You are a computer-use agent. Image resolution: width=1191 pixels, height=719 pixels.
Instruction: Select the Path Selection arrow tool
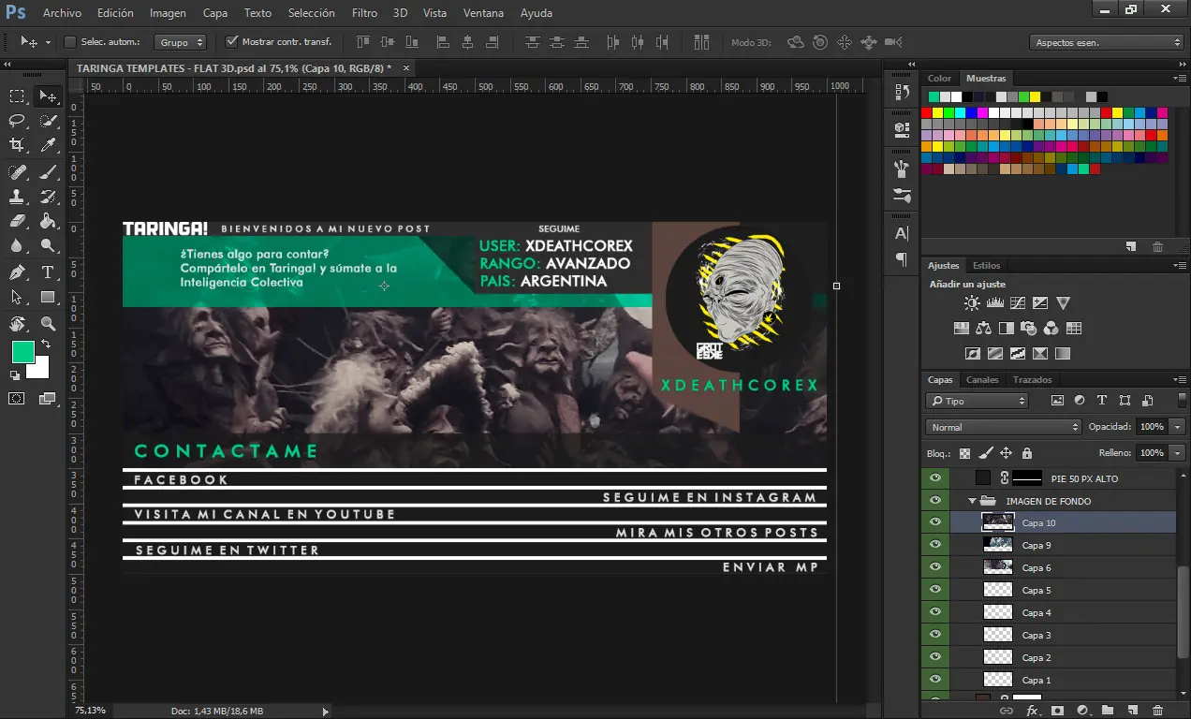pos(17,298)
